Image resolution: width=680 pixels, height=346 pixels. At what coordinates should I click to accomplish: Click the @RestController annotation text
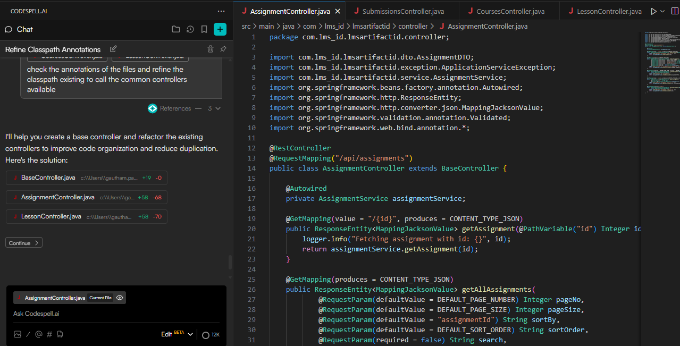(300, 148)
